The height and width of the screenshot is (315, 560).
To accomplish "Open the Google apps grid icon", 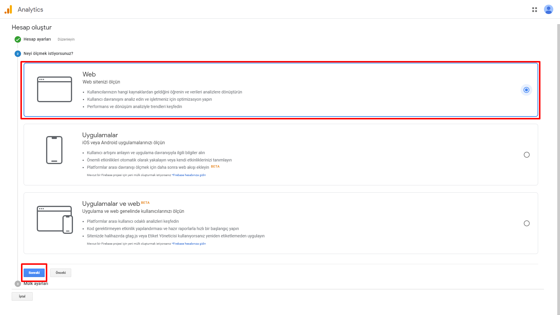I will [535, 10].
